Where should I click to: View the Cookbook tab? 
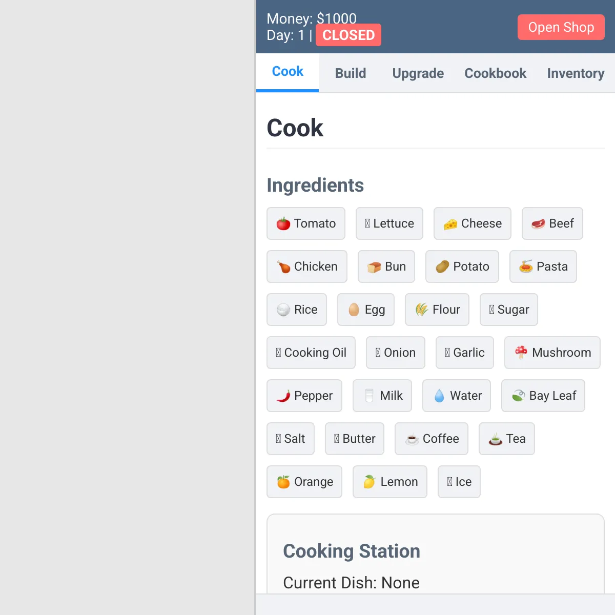[x=496, y=73]
